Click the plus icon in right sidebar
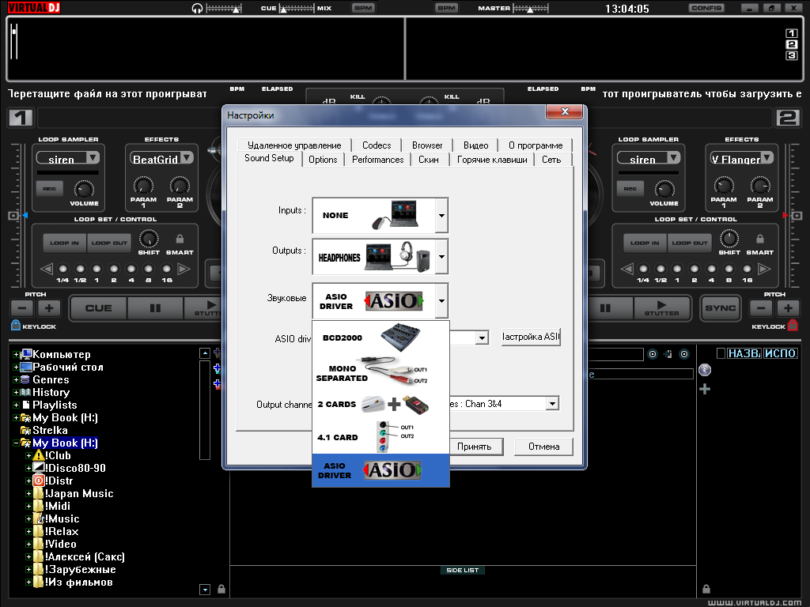Viewport: 810px width, 607px height. (x=705, y=389)
